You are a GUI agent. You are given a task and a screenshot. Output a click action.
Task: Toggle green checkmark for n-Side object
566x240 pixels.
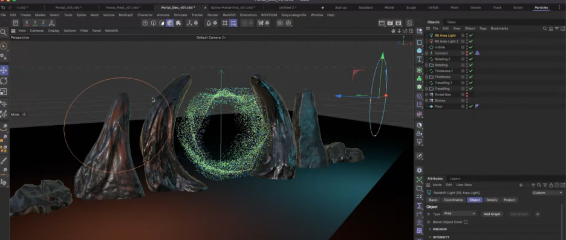471,47
